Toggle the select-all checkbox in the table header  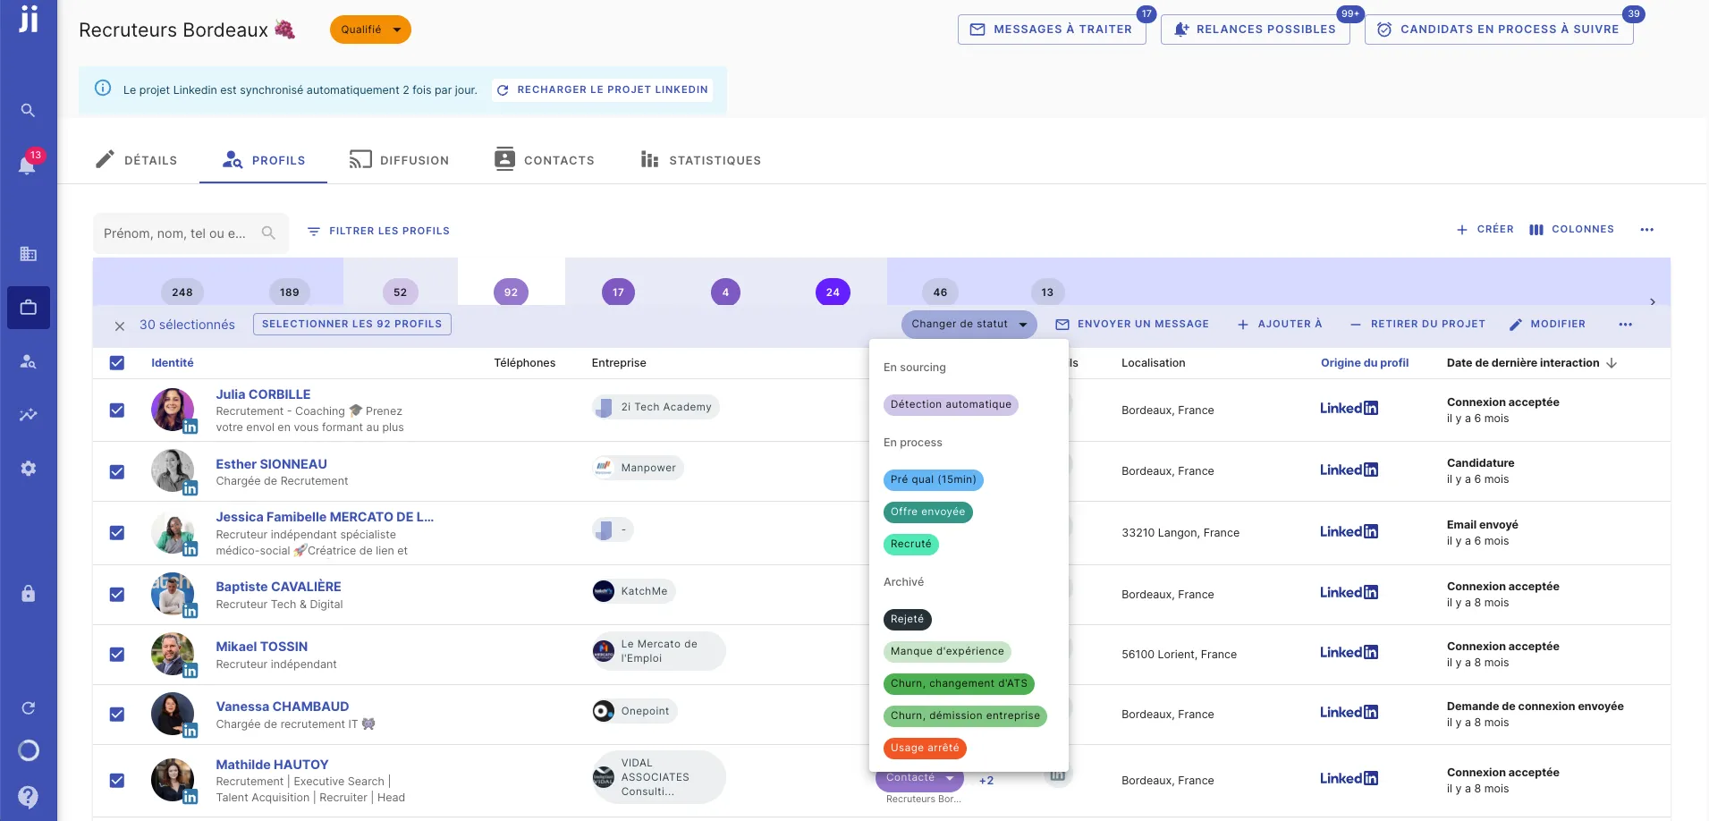(x=117, y=363)
